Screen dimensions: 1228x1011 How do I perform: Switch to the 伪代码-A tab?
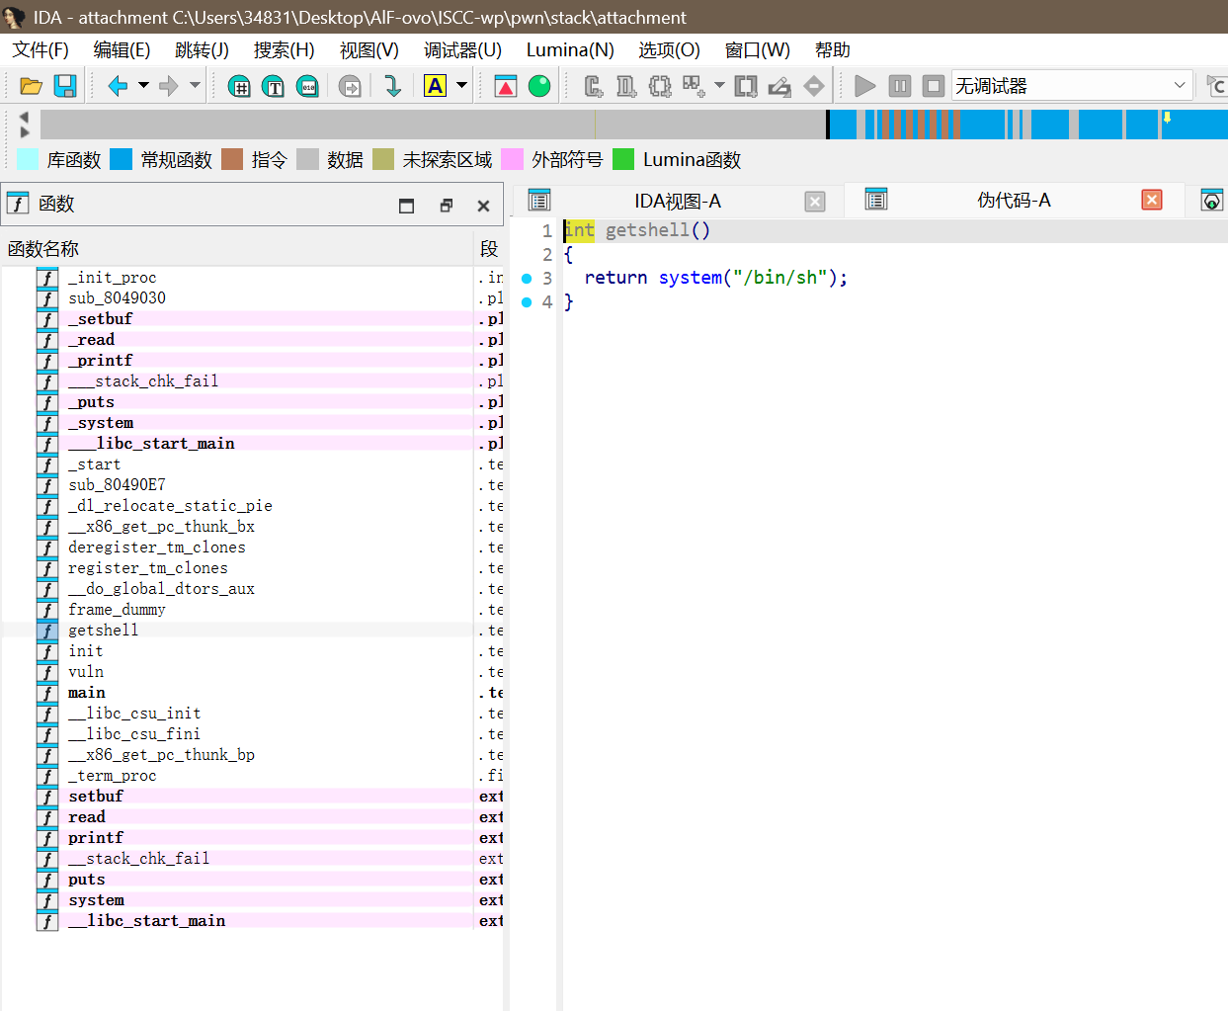coord(1014,201)
